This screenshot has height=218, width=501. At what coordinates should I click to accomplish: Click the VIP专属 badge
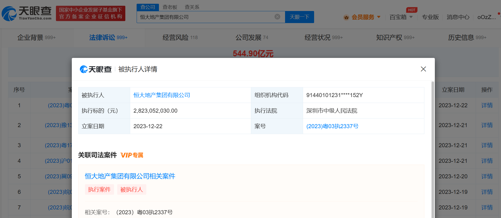[x=132, y=155]
